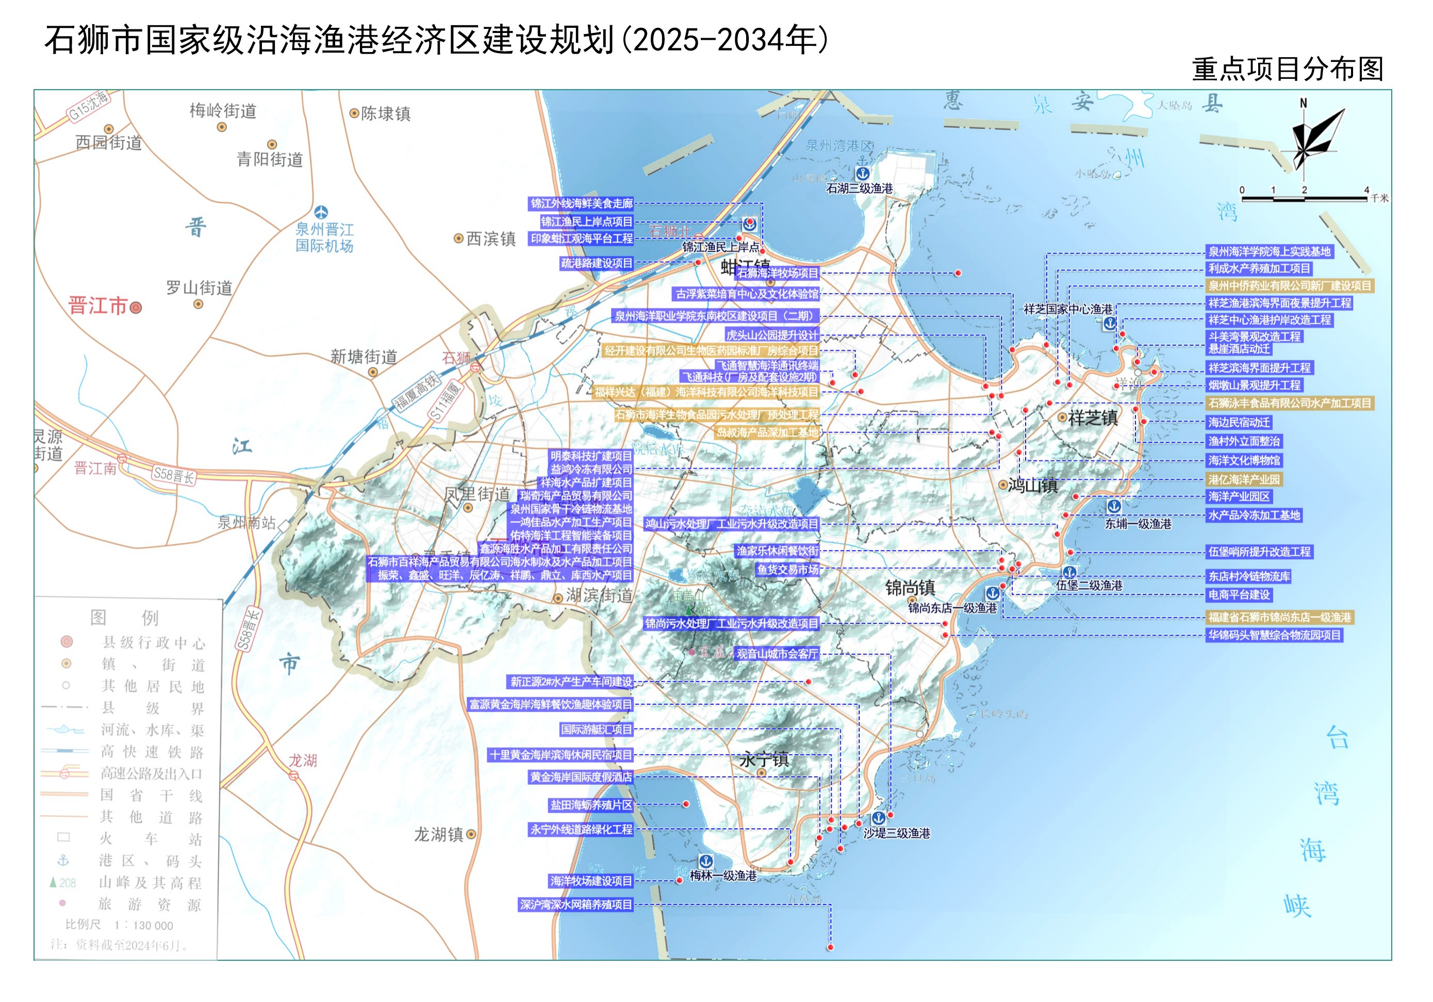
Task: Click the 虎头山公园提升设计 label
Action: [x=772, y=336]
